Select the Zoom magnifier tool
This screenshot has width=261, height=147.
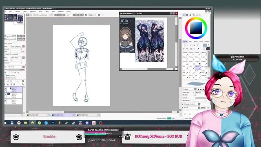(187, 49)
